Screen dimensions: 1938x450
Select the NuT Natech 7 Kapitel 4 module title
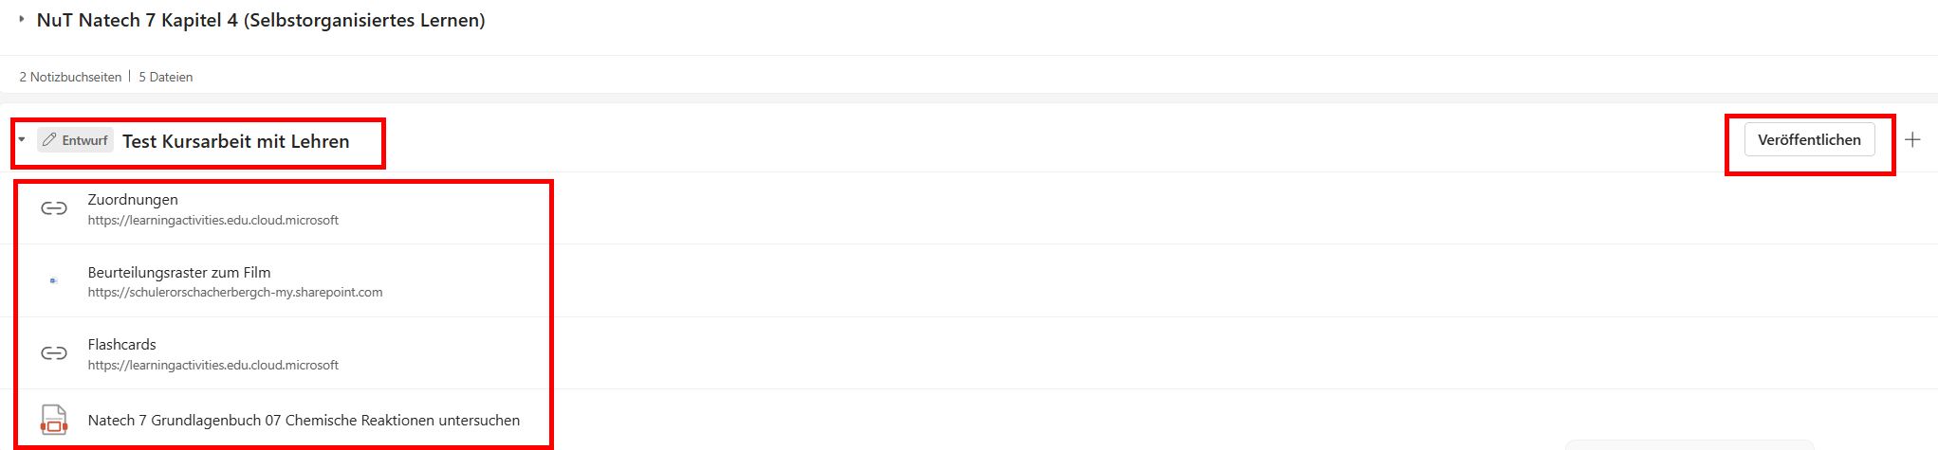click(261, 20)
